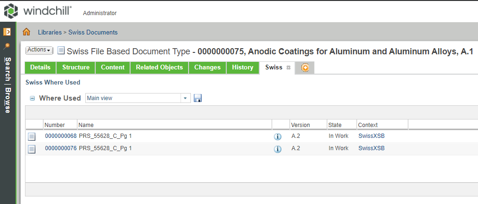Select name PRS_55628_C_Pg 1 in row 0000000076
478x204 pixels.
coord(106,148)
